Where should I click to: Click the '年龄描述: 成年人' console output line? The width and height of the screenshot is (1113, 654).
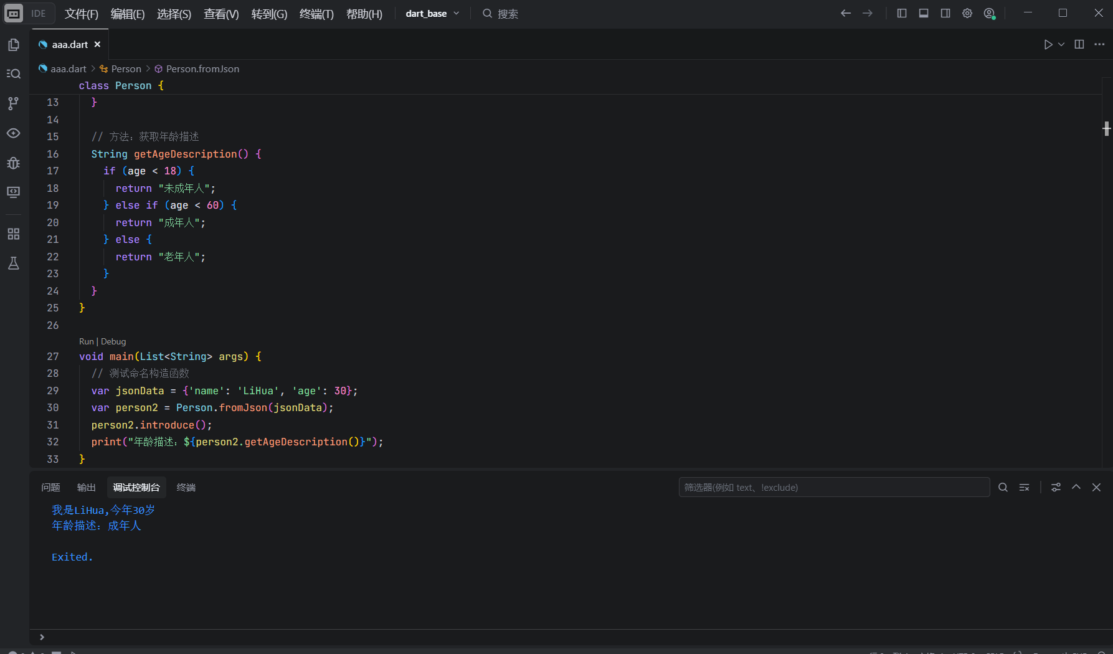point(97,526)
